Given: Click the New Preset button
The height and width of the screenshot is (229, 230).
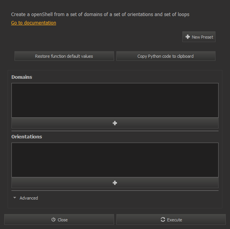Looking at the screenshot, I should 199,37.
